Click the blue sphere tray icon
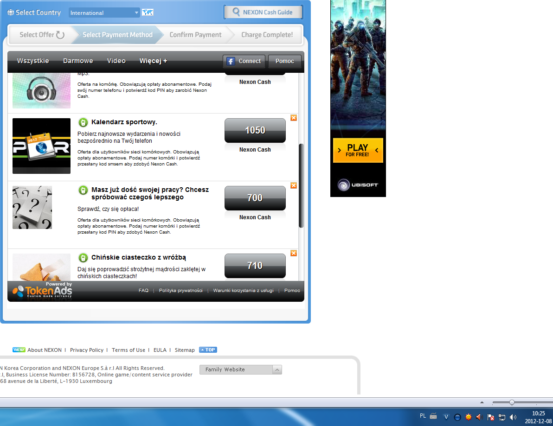The image size is (553, 426). coord(457,417)
